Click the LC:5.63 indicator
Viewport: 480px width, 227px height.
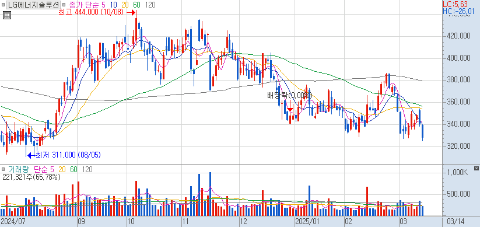tap(455, 4)
